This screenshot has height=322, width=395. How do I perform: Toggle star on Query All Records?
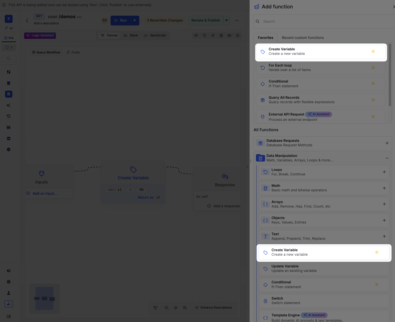(373, 100)
